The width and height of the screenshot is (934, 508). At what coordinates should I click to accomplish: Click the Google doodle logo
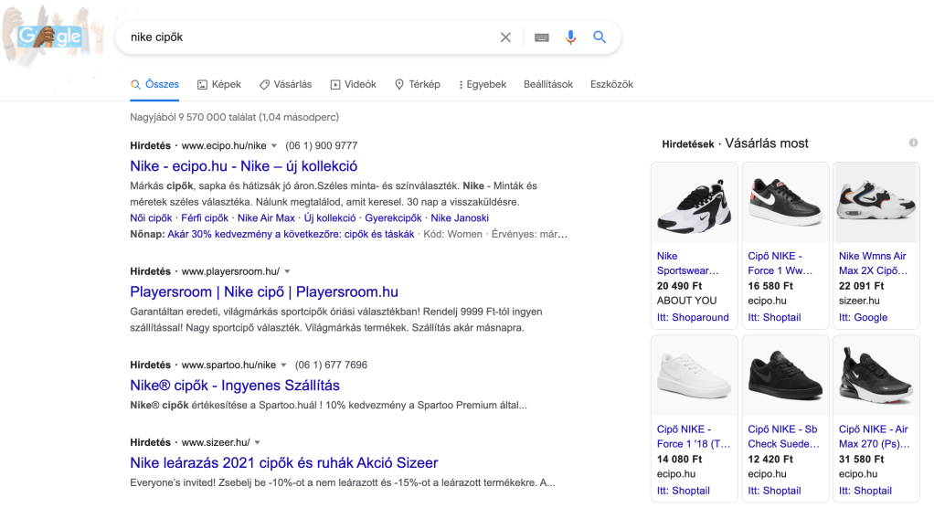point(50,37)
